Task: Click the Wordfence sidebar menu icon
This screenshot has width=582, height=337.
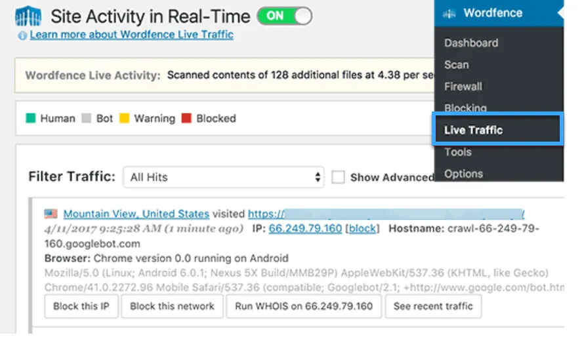Action: [x=449, y=13]
